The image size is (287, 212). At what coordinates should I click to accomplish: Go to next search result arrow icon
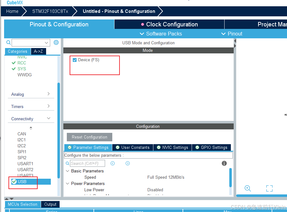tap(128, 163)
